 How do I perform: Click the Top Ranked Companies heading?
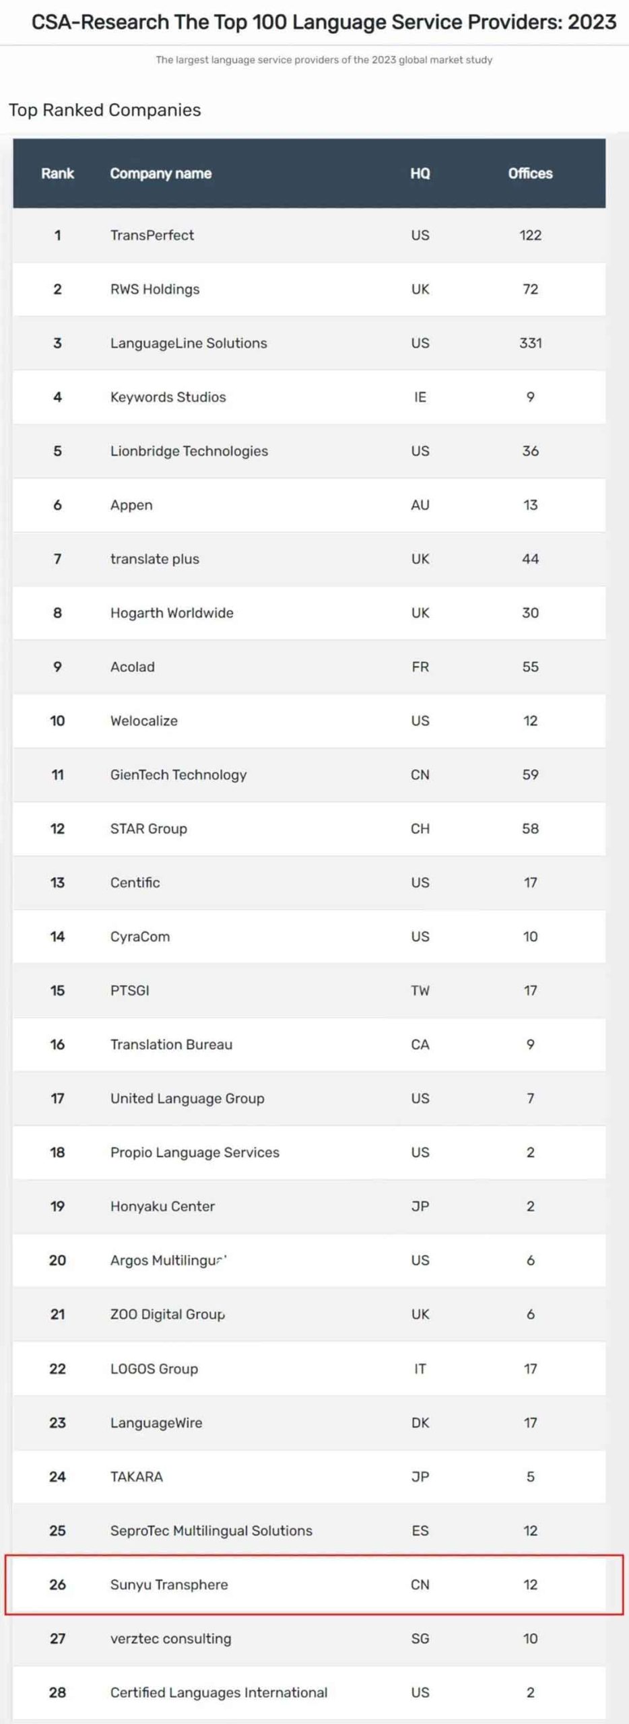coord(104,110)
